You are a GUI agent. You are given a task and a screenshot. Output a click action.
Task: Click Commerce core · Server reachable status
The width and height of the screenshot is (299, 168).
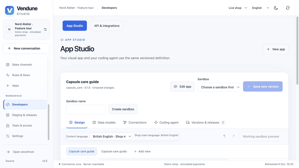pos(81,164)
